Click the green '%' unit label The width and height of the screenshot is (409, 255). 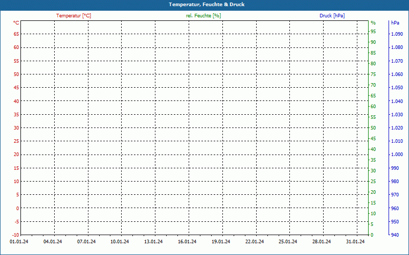[x=373, y=23]
